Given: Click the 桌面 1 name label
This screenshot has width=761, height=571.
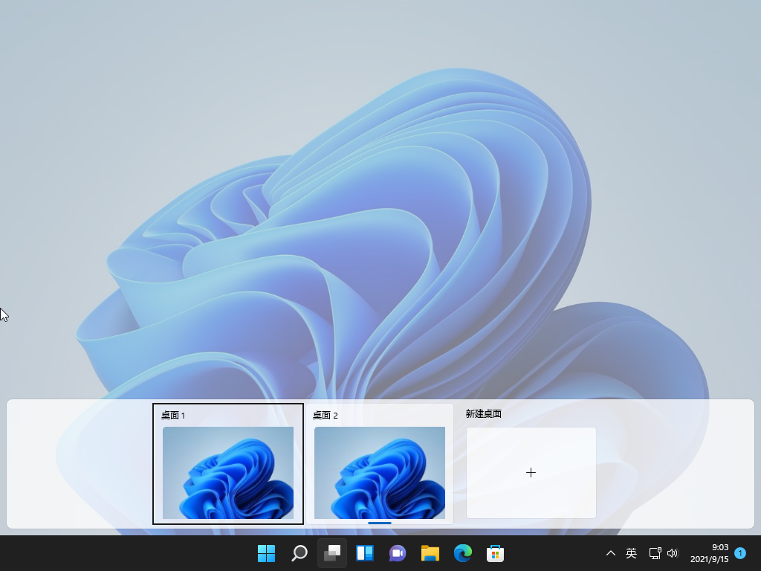Looking at the screenshot, I should (173, 416).
